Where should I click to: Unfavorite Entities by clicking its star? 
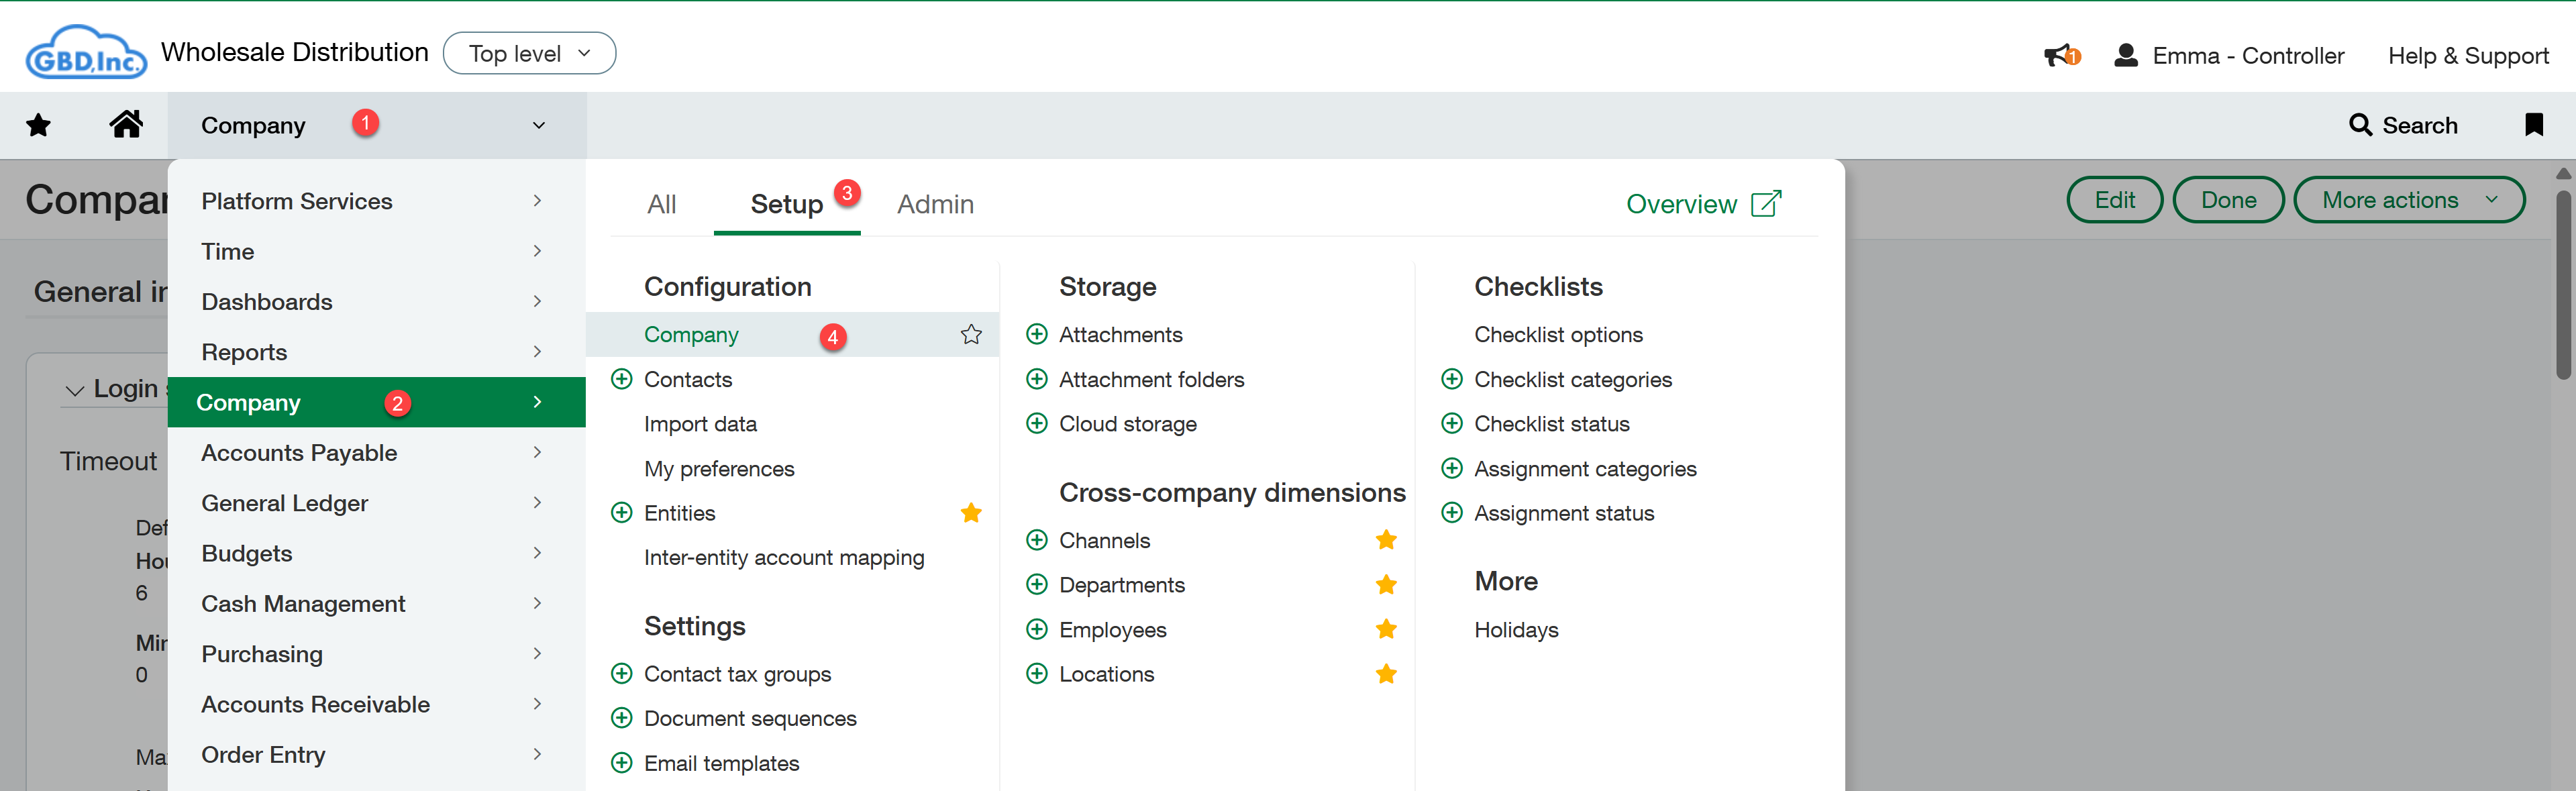coord(970,513)
